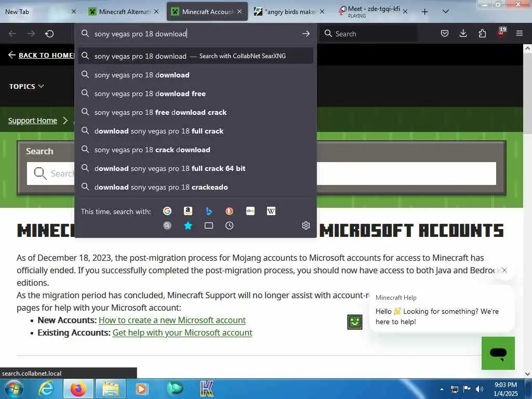
Task: Open search settings gear in urlbar dropdown
Action: point(305,225)
